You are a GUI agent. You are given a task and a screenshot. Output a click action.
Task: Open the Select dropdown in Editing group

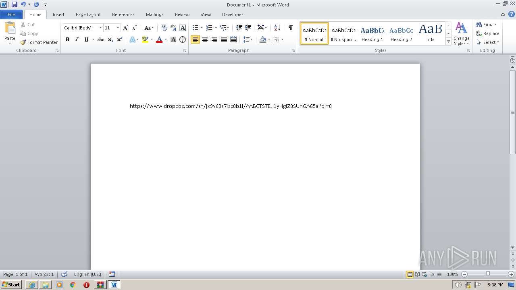pos(488,42)
